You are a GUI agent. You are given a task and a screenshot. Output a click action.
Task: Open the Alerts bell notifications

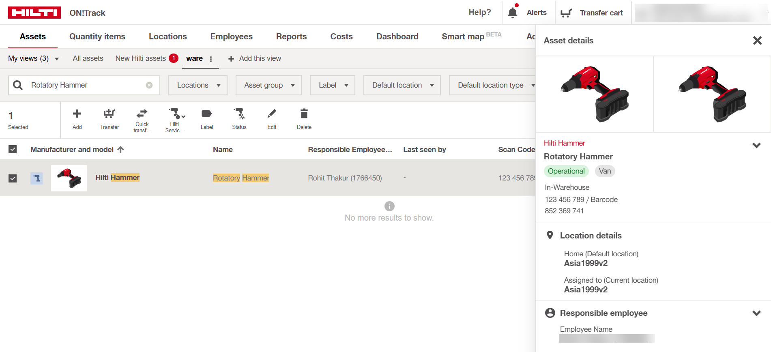(x=513, y=13)
